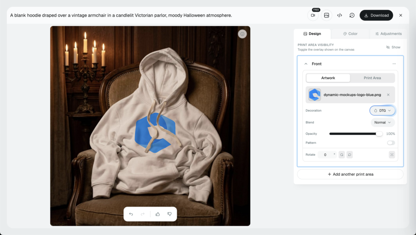Click the Rotate degrees input field
The height and width of the screenshot is (235, 416).
click(327, 155)
